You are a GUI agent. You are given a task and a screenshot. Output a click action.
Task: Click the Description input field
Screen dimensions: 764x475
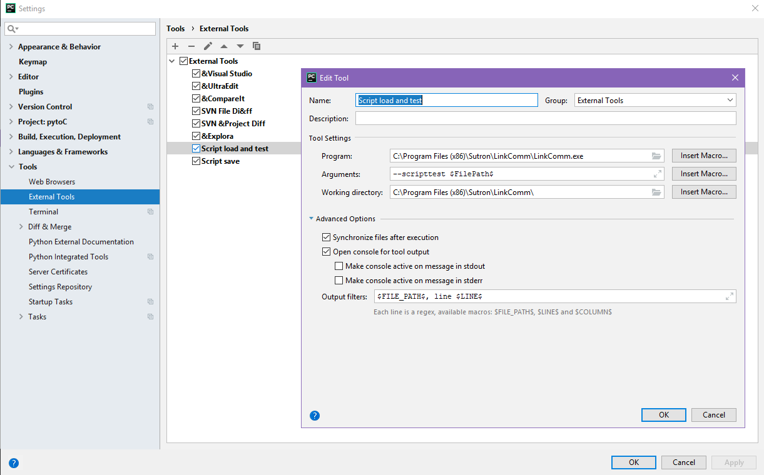coord(546,119)
